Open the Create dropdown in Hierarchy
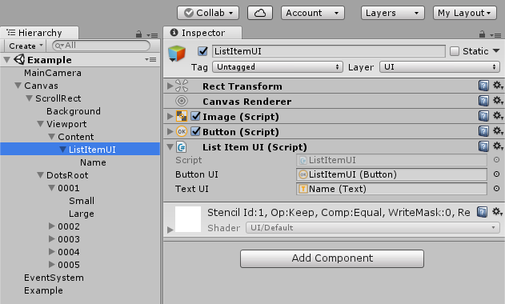The image size is (505, 304). 26,46
